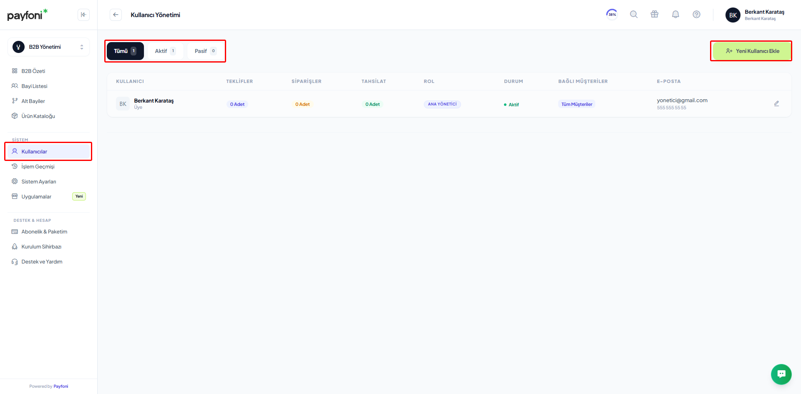This screenshot has height=394, width=801.
Task: Click the Berkant Karataş profile name in the header
Action: 764,12
